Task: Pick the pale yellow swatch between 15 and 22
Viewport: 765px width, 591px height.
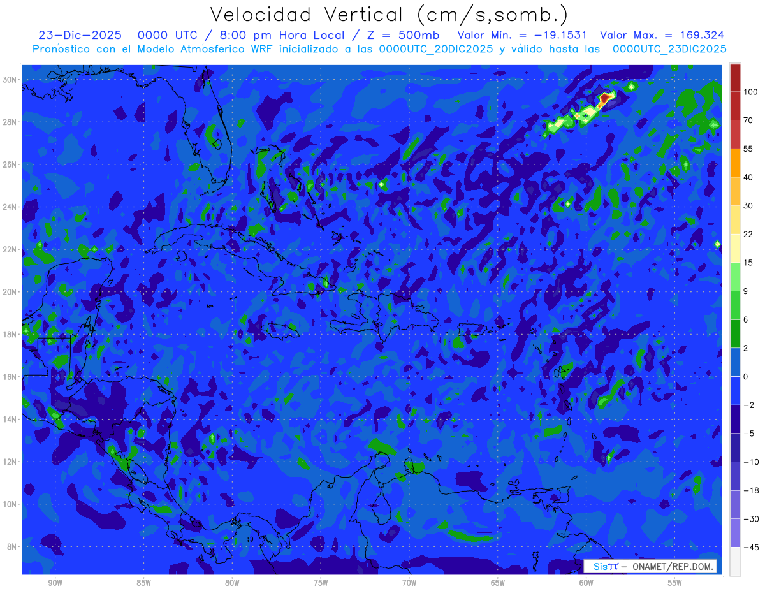Action: pos(735,248)
